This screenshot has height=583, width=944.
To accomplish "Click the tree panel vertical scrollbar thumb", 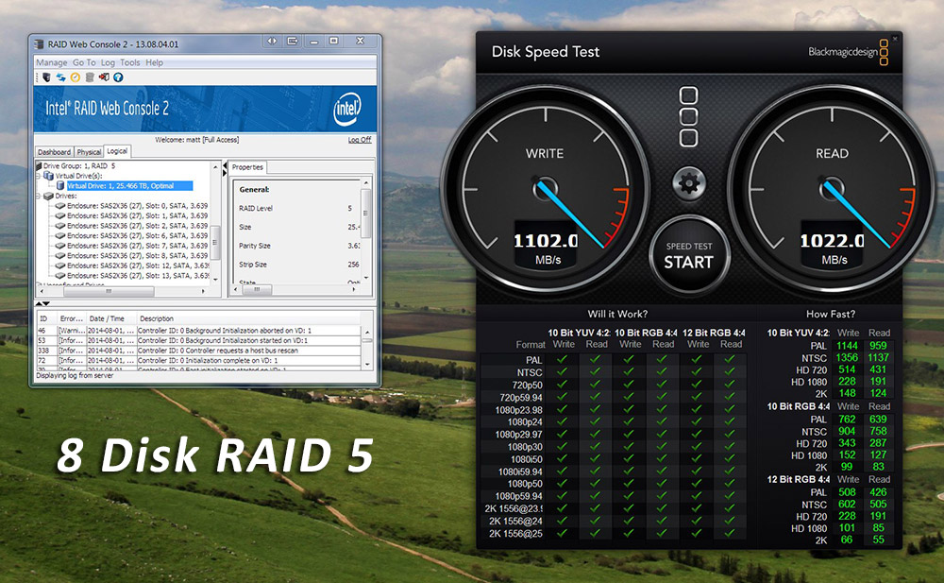I will pos(215,243).
